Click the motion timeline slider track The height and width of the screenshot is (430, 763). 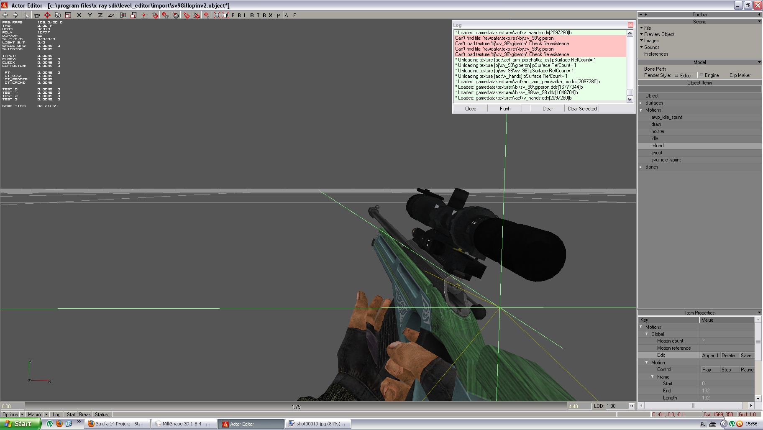point(295,406)
